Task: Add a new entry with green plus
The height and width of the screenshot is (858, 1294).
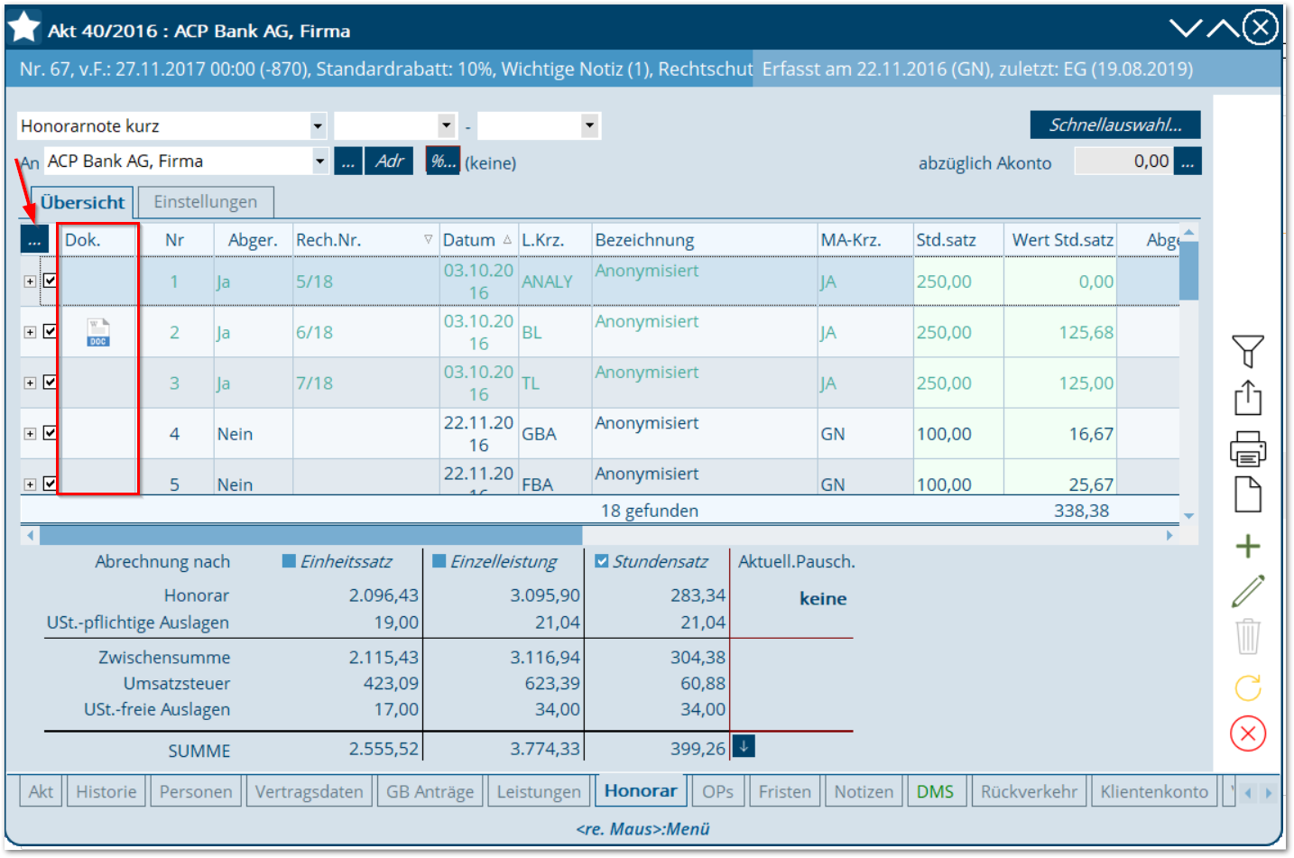Action: click(1247, 546)
